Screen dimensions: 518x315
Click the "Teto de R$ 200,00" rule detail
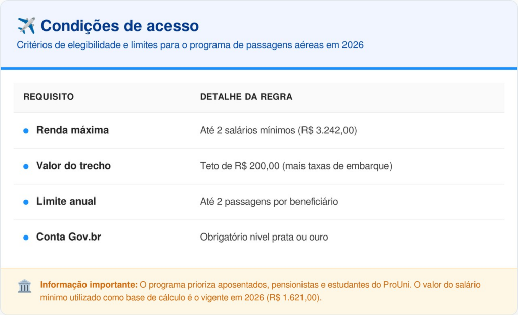[x=296, y=166]
